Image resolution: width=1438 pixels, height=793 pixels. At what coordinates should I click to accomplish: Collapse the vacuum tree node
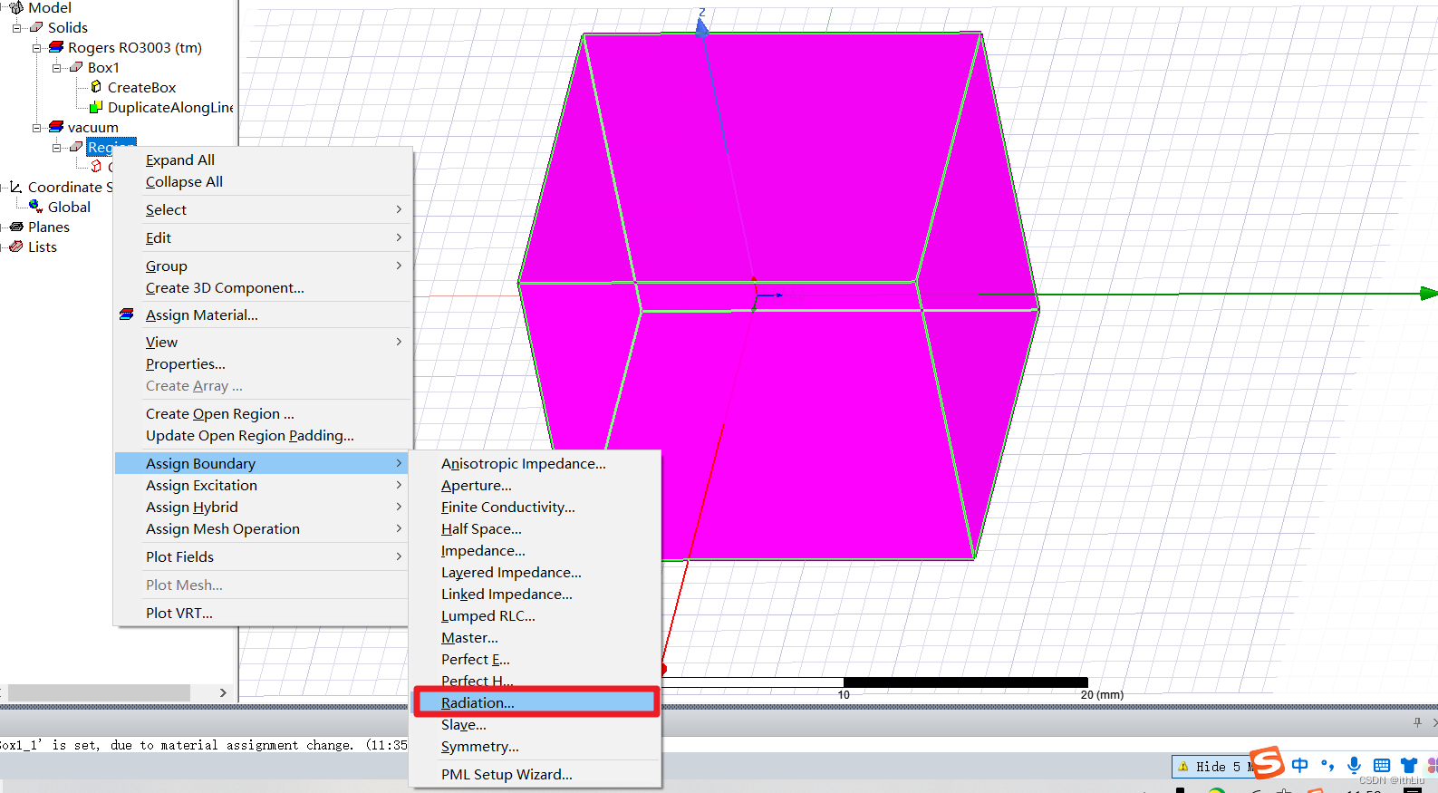[x=36, y=127]
